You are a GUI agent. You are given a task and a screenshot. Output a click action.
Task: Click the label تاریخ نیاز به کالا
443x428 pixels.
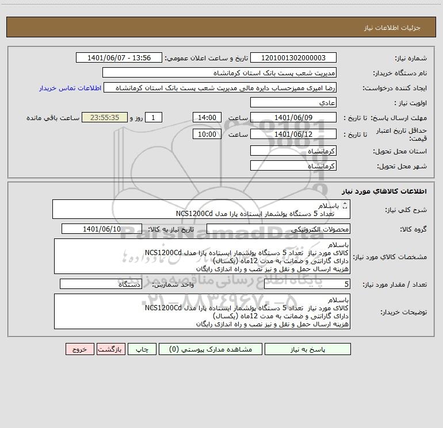click(171, 229)
